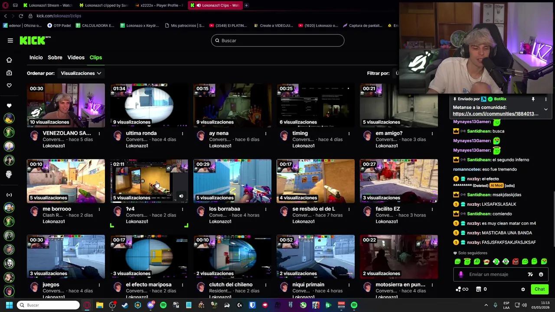Open the three-dot menu of the juegos clip

pos(99,285)
